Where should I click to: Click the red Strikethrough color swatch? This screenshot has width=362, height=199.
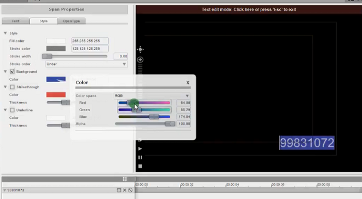pos(56,95)
